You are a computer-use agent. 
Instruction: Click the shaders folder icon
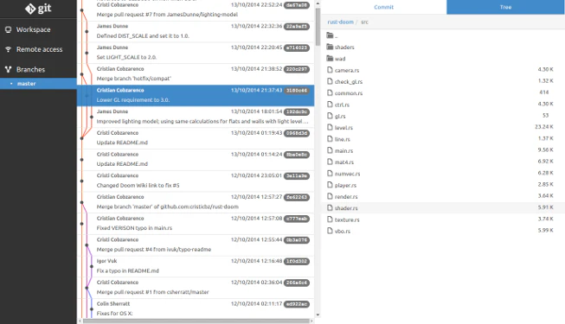(330, 47)
